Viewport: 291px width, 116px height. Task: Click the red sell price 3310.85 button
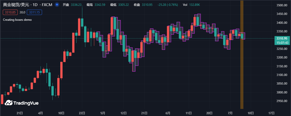click(x=10, y=12)
